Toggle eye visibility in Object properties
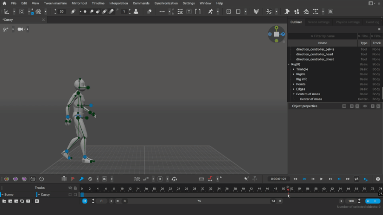This screenshot has height=215, width=383. point(365,106)
